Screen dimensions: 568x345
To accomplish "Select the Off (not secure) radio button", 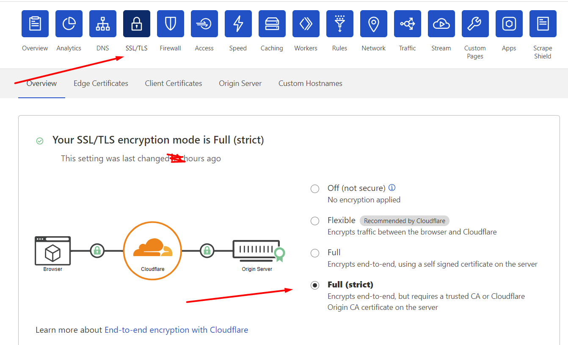I will (315, 189).
